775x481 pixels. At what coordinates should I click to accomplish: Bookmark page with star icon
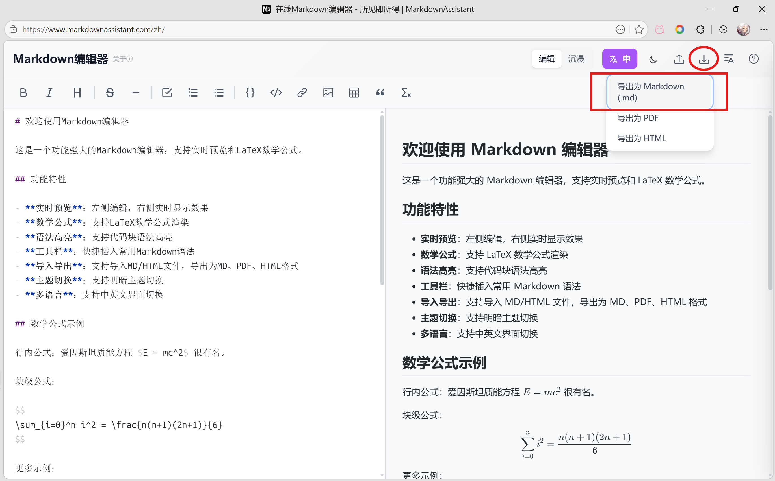click(x=639, y=30)
